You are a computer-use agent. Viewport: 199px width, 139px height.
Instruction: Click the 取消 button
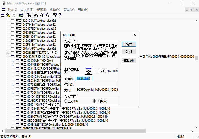(129, 52)
